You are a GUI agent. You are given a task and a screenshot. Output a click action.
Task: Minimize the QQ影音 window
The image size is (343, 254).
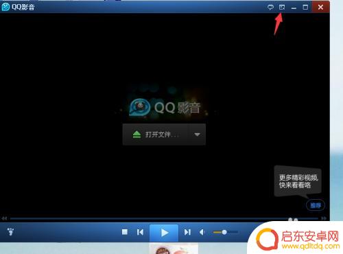294,8
